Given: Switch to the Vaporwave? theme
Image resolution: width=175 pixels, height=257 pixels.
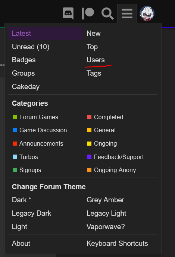Looking at the screenshot, I should point(106,227).
